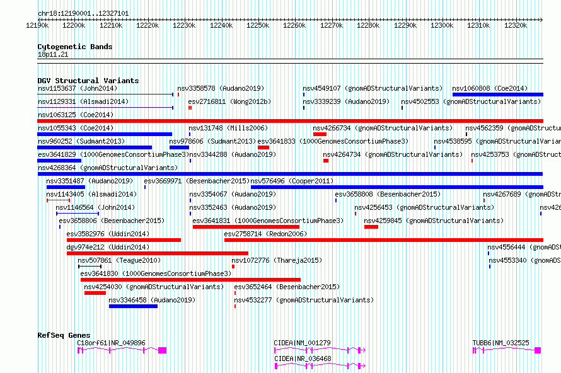This screenshot has width=561, height=373.
Task: Click nsv3358578 (Audano2019) variant label
Action: pyautogui.click(x=221, y=88)
